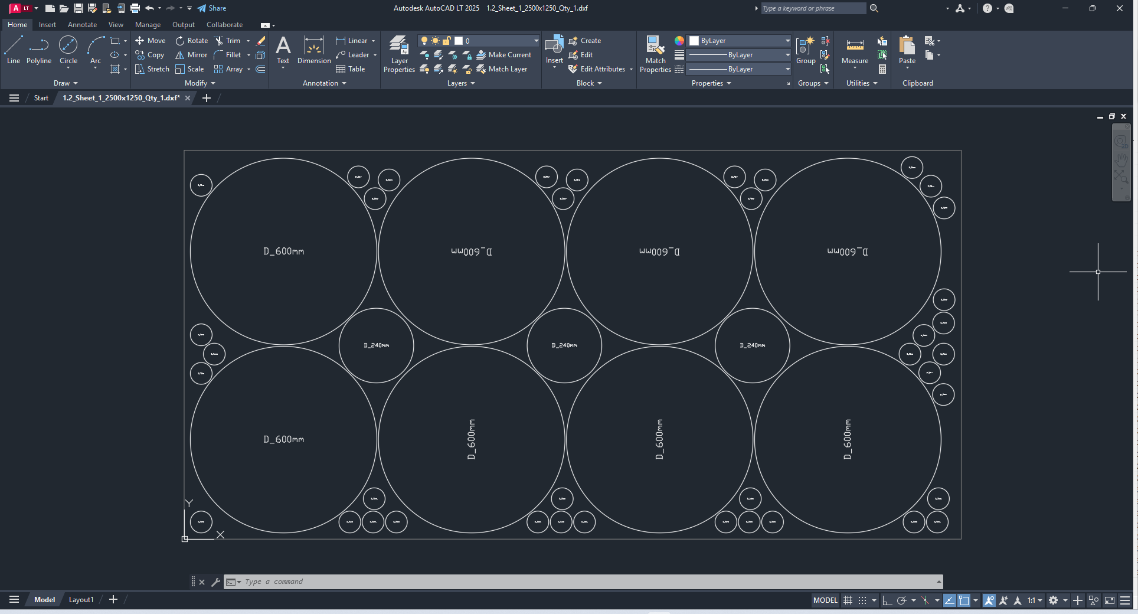Click the white layer color swatch

(x=459, y=41)
